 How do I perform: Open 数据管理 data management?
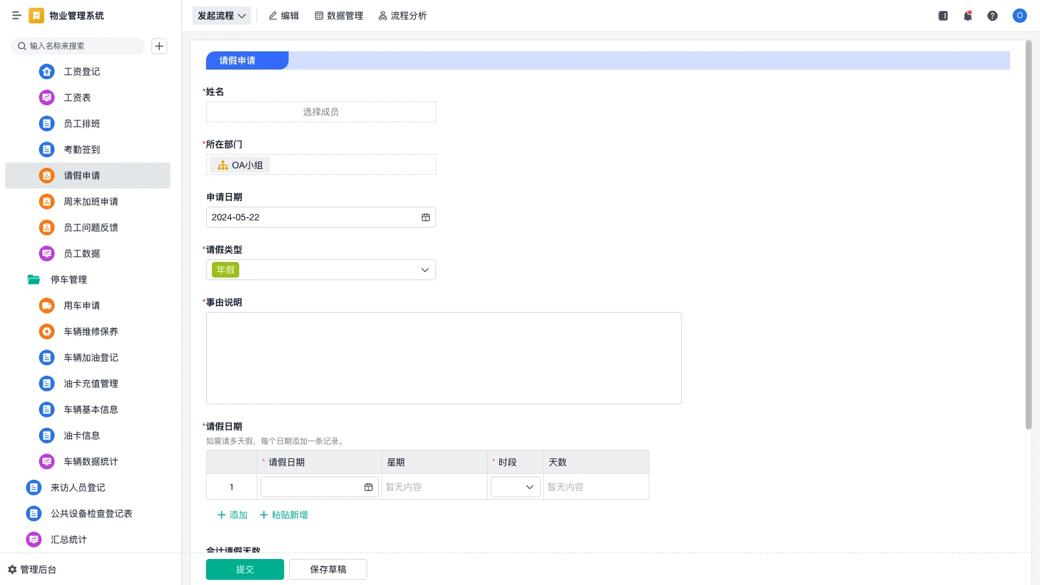click(339, 16)
